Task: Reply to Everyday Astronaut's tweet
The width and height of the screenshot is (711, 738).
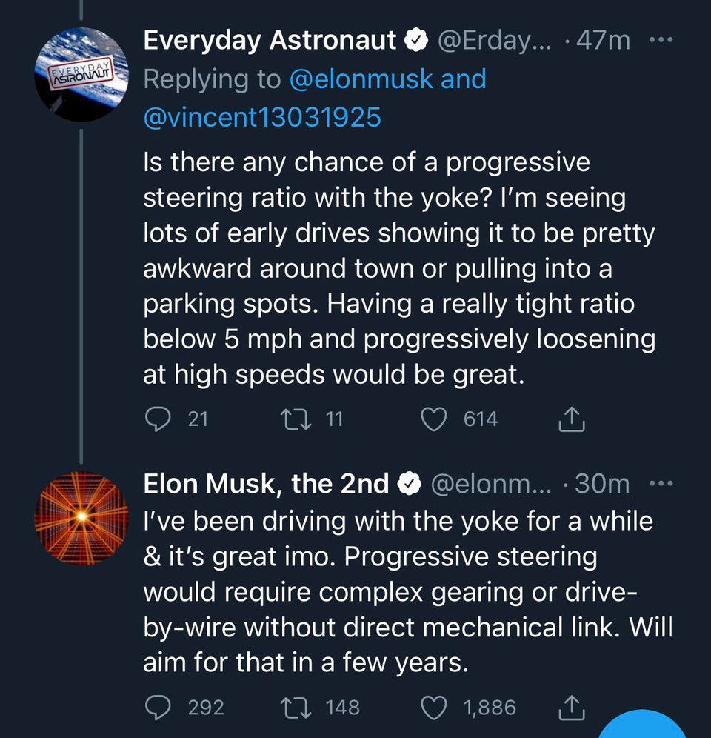Action: click(156, 419)
